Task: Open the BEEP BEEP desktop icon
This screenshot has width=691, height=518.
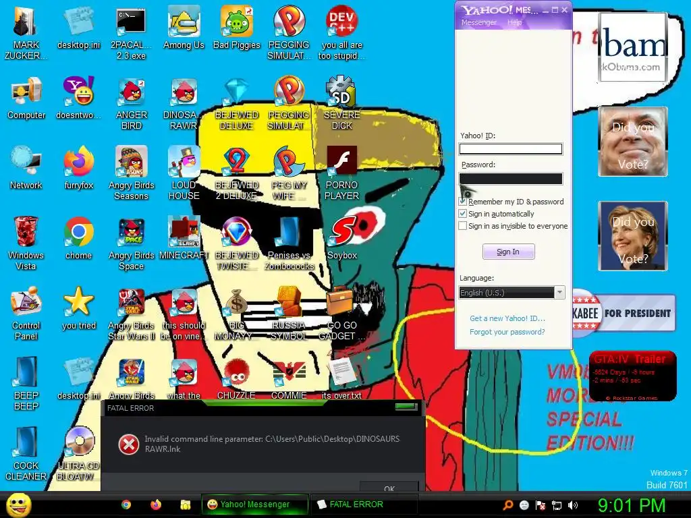Action: click(26, 383)
